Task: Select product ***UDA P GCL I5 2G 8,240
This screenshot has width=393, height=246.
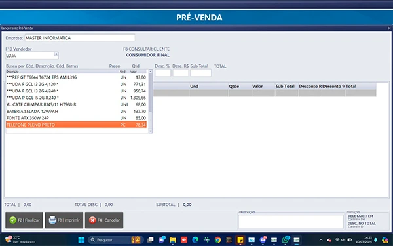Action: coord(76,98)
